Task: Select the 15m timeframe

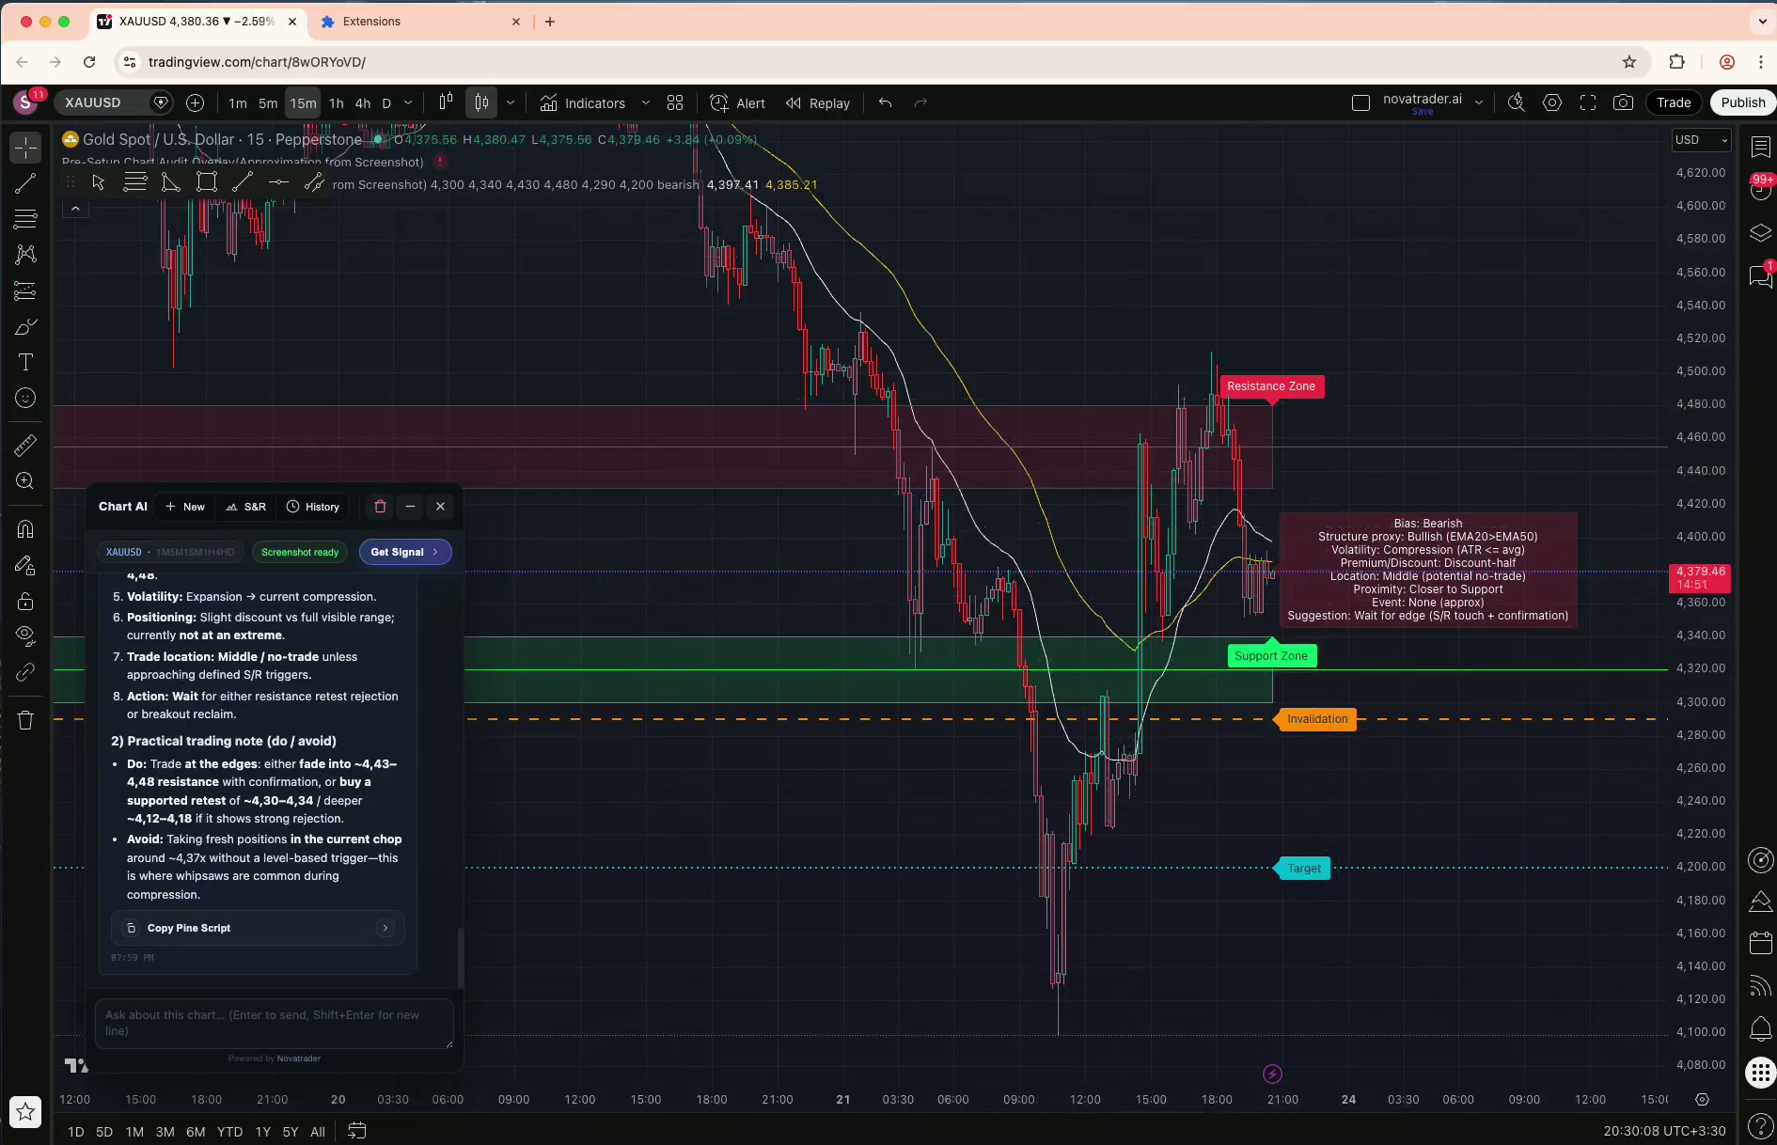Action: pos(303,103)
